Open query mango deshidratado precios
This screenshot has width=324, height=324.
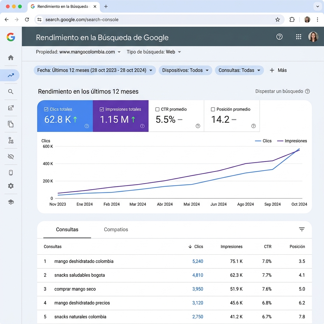[82, 303]
